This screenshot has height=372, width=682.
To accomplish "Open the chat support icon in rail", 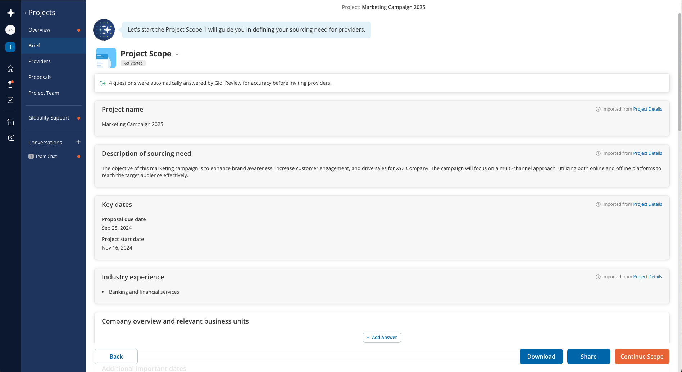I will pos(11,122).
